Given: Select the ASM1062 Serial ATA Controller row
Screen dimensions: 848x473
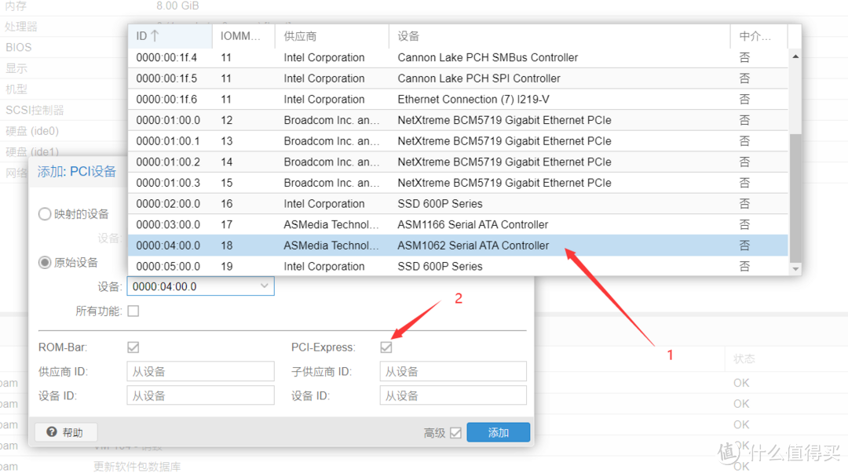Looking at the screenshot, I should coord(473,246).
